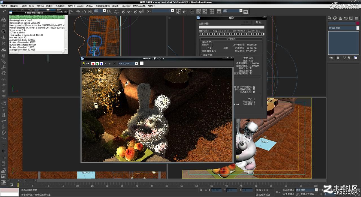Click the Show End Result toggle icon
The width and height of the screenshot is (361, 197).
(x=338, y=58)
